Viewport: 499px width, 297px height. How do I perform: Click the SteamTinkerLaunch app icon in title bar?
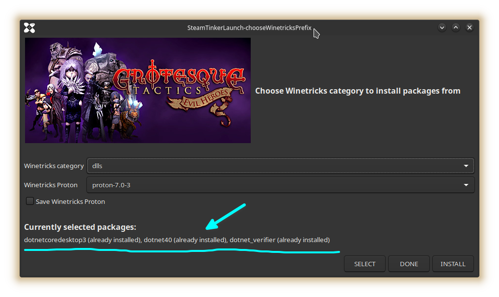click(29, 27)
